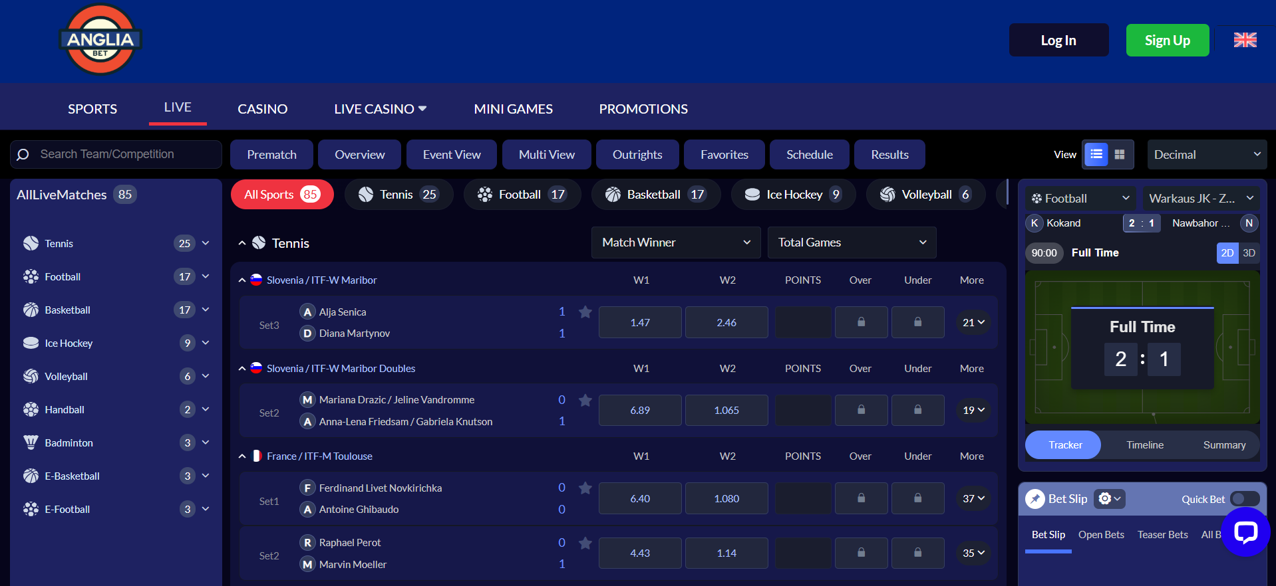
Task: Open Warkaus JK match dropdown
Action: 1201,198
